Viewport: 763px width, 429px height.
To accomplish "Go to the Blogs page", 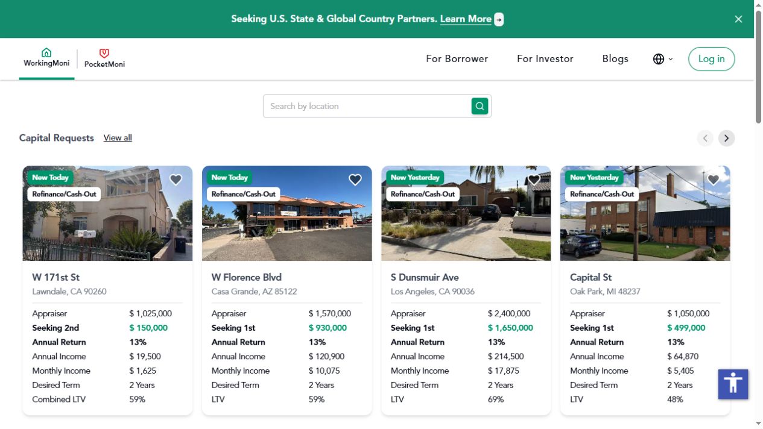I will point(615,59).
